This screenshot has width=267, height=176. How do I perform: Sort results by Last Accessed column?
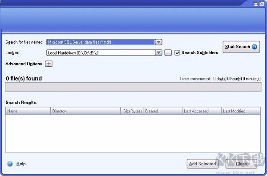[202, 111]
